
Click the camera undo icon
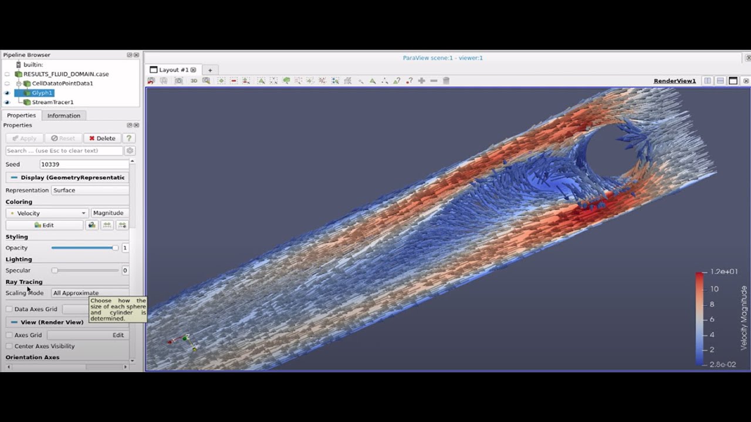click(151, 81)
